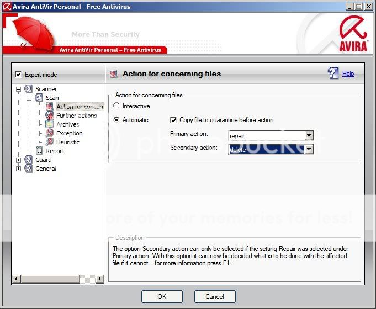Click the OK button
Image resolution: width=376 pixels, height=309 pixels.
pos(162,296)
